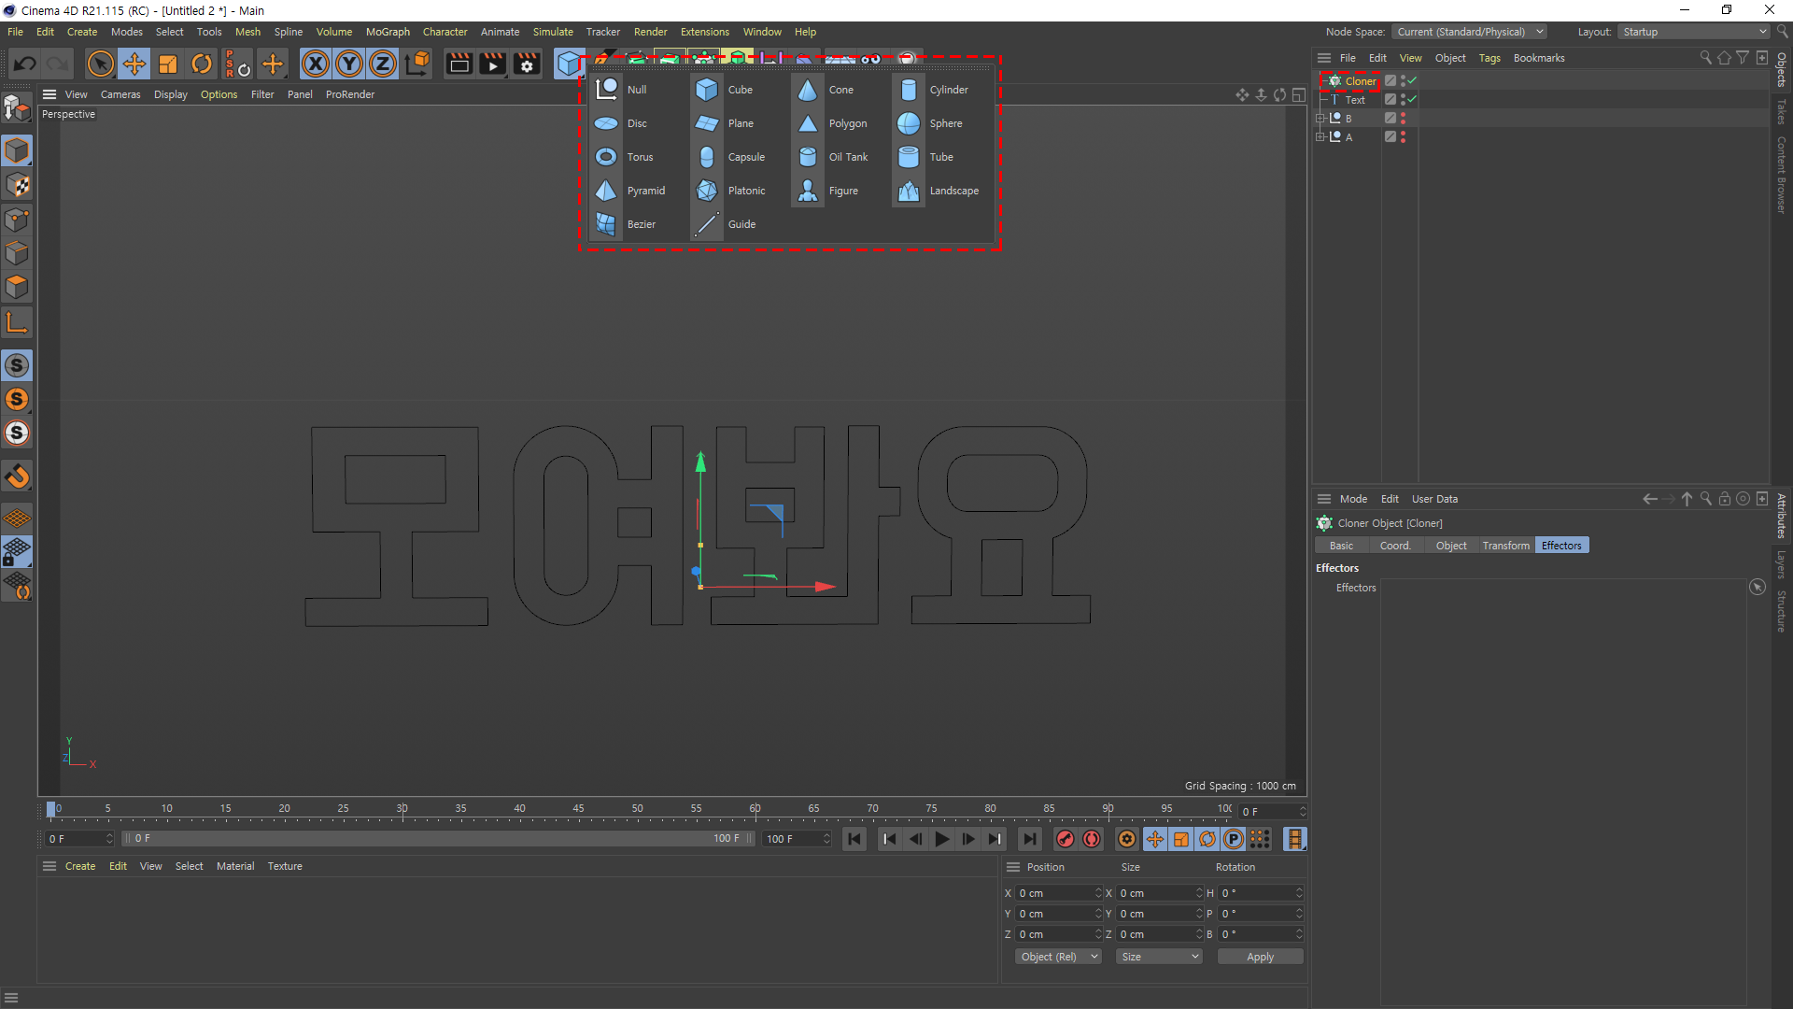Click the Rotate tool in toolbar
The image size is (1793, 1009).
point(202,64)
